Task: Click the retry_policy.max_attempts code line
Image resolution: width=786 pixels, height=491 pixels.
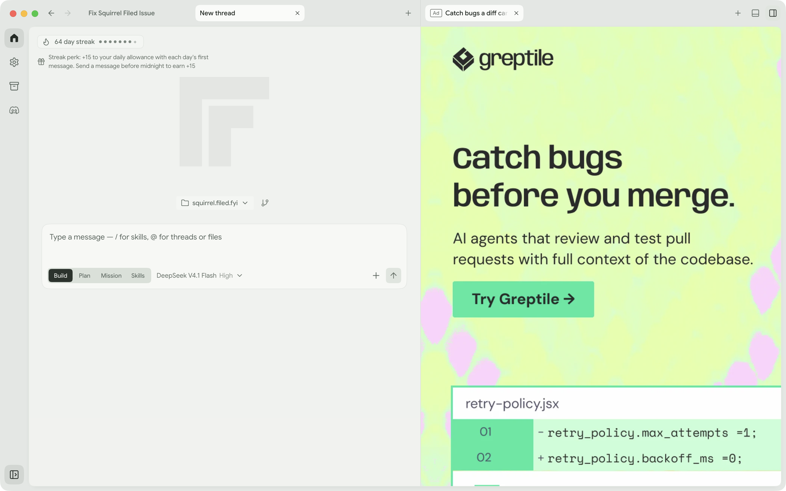Action: click(x=652, y=432)
